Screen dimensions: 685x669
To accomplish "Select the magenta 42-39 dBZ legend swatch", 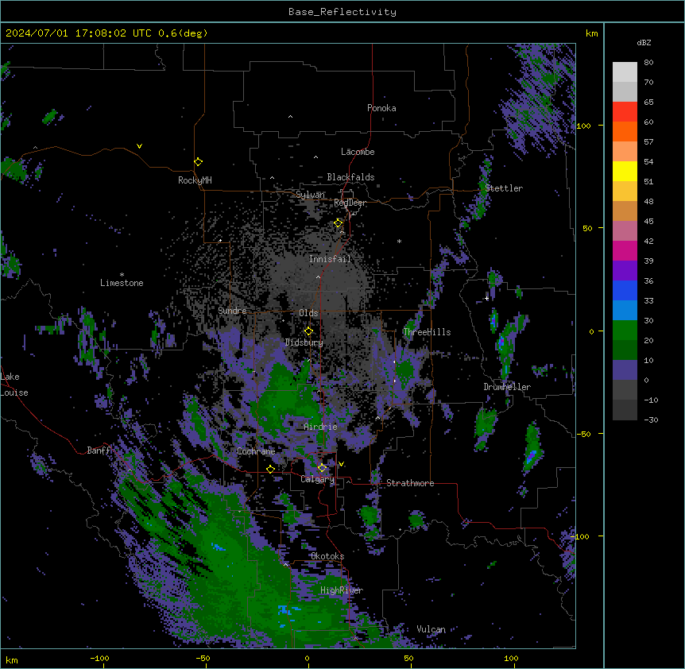I will tap(625, 251).
